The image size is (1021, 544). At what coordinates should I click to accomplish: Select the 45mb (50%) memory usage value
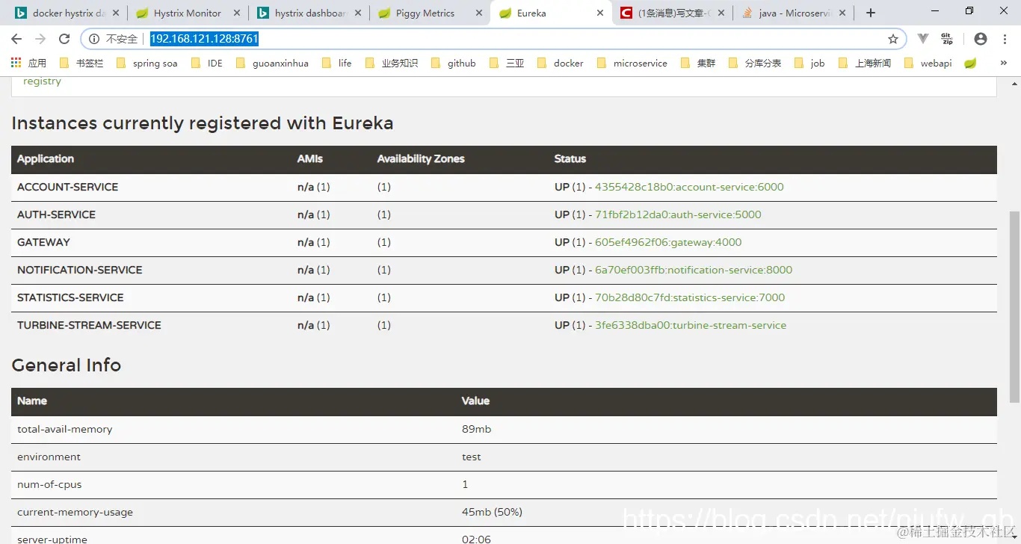(492, 512)
